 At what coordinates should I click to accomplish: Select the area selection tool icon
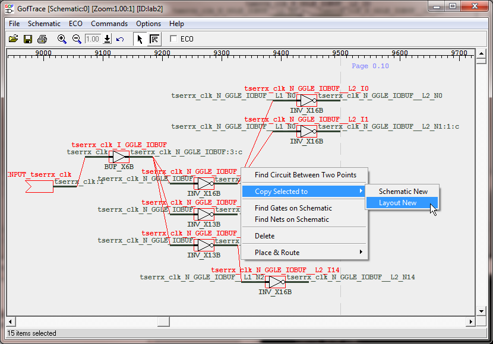pos(154,39)
